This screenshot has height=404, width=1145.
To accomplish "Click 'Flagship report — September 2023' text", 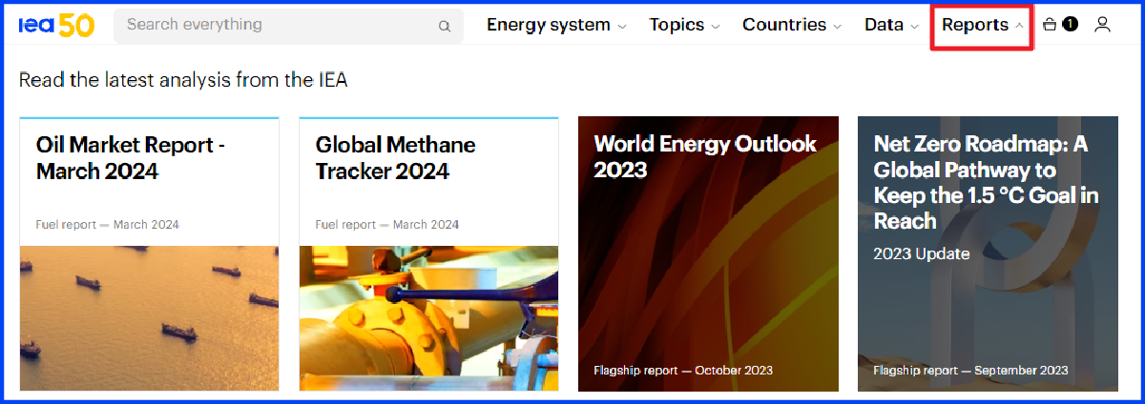I will pyautogui.click(x=971, y=371).
